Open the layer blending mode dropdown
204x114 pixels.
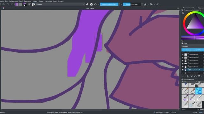(x=193, y=46)
